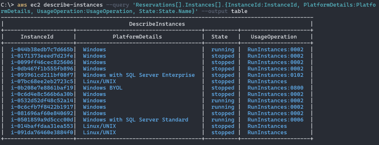The height and width of the screenshot is (145, 379).
Task: Click running state of i-0532d52df48c52a14
Action: [223, 100]
